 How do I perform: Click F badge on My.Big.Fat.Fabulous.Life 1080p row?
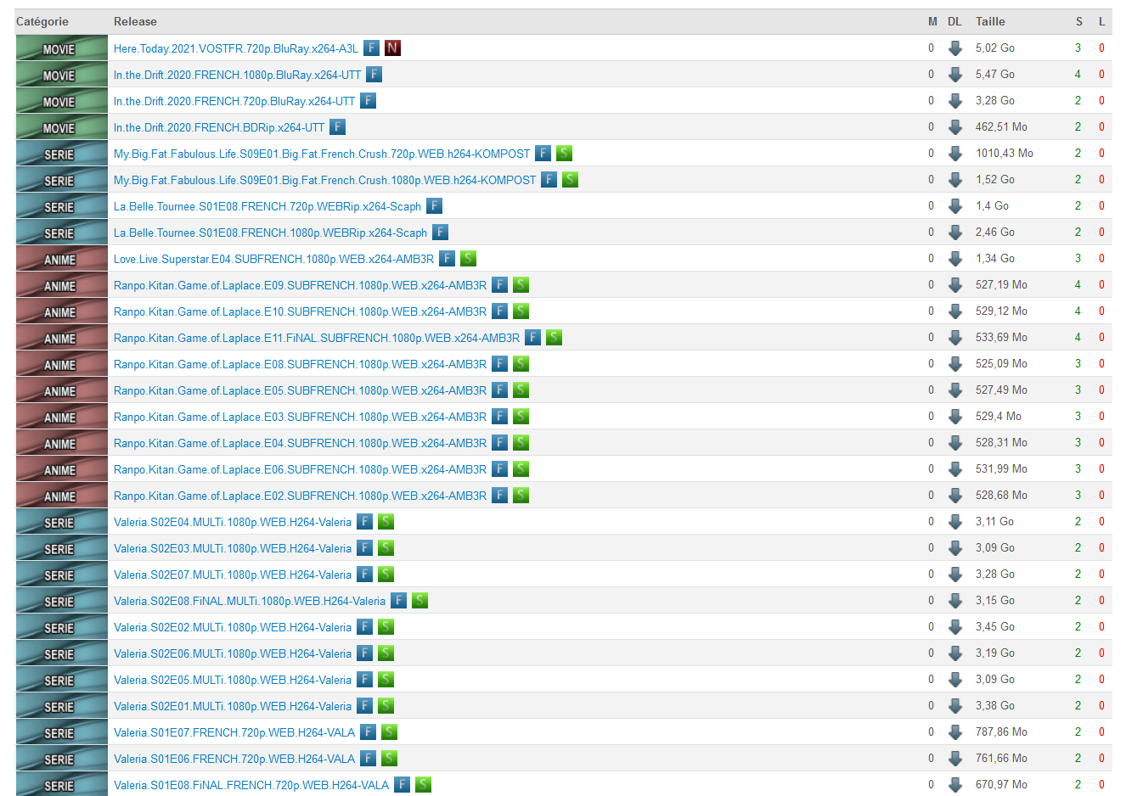[549, 180]
